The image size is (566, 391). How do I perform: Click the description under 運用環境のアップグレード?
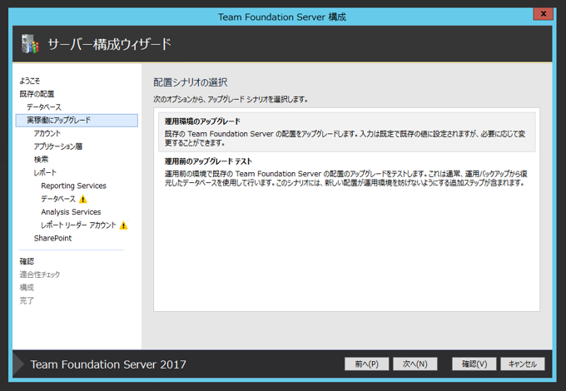345,138
